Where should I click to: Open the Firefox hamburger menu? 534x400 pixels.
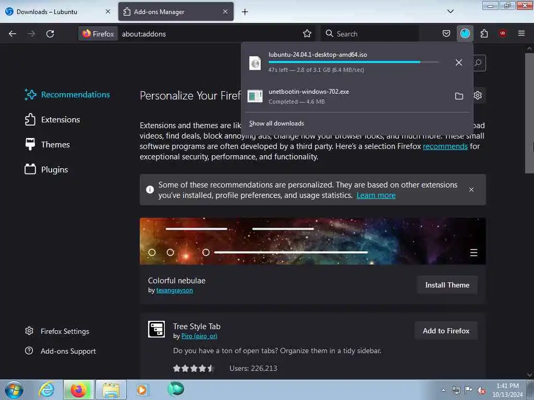521,34
